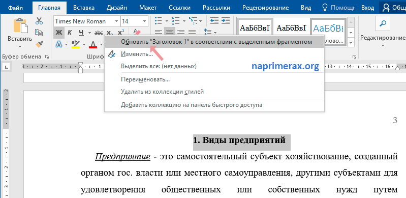Open the font size dropdown
This screenshot has height=198, width=406.
144,21
